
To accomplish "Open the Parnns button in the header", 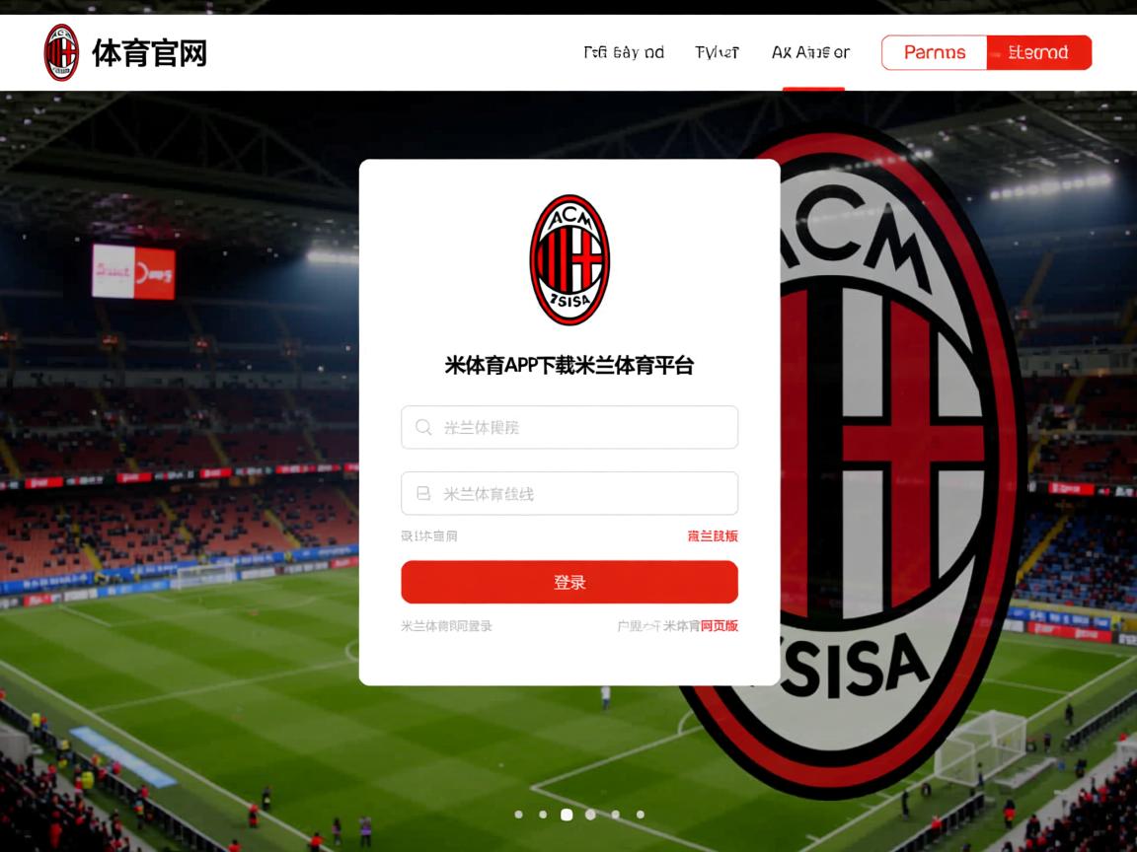I will click(x=934, y=53).
